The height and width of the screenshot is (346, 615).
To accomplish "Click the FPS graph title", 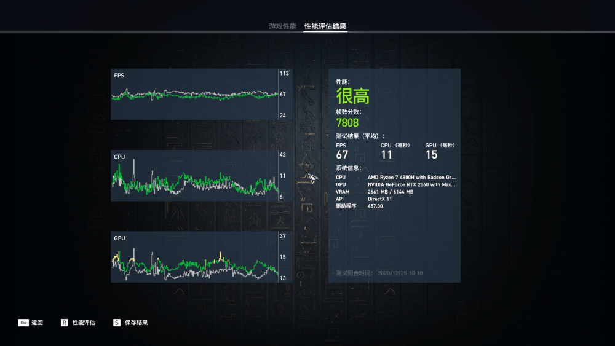I will 119,75.
